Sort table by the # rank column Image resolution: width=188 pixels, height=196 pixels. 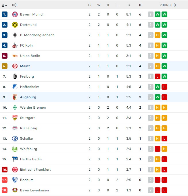tap(3, 5)
